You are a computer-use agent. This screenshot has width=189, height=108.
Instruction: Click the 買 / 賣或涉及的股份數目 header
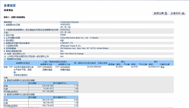pos(85,63)
